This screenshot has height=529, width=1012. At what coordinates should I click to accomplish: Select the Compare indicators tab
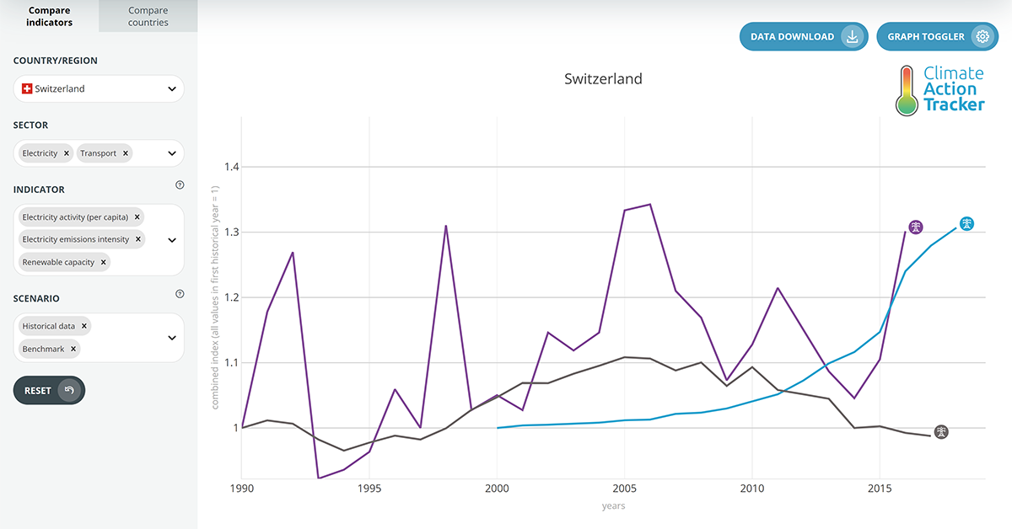(49, 16)
